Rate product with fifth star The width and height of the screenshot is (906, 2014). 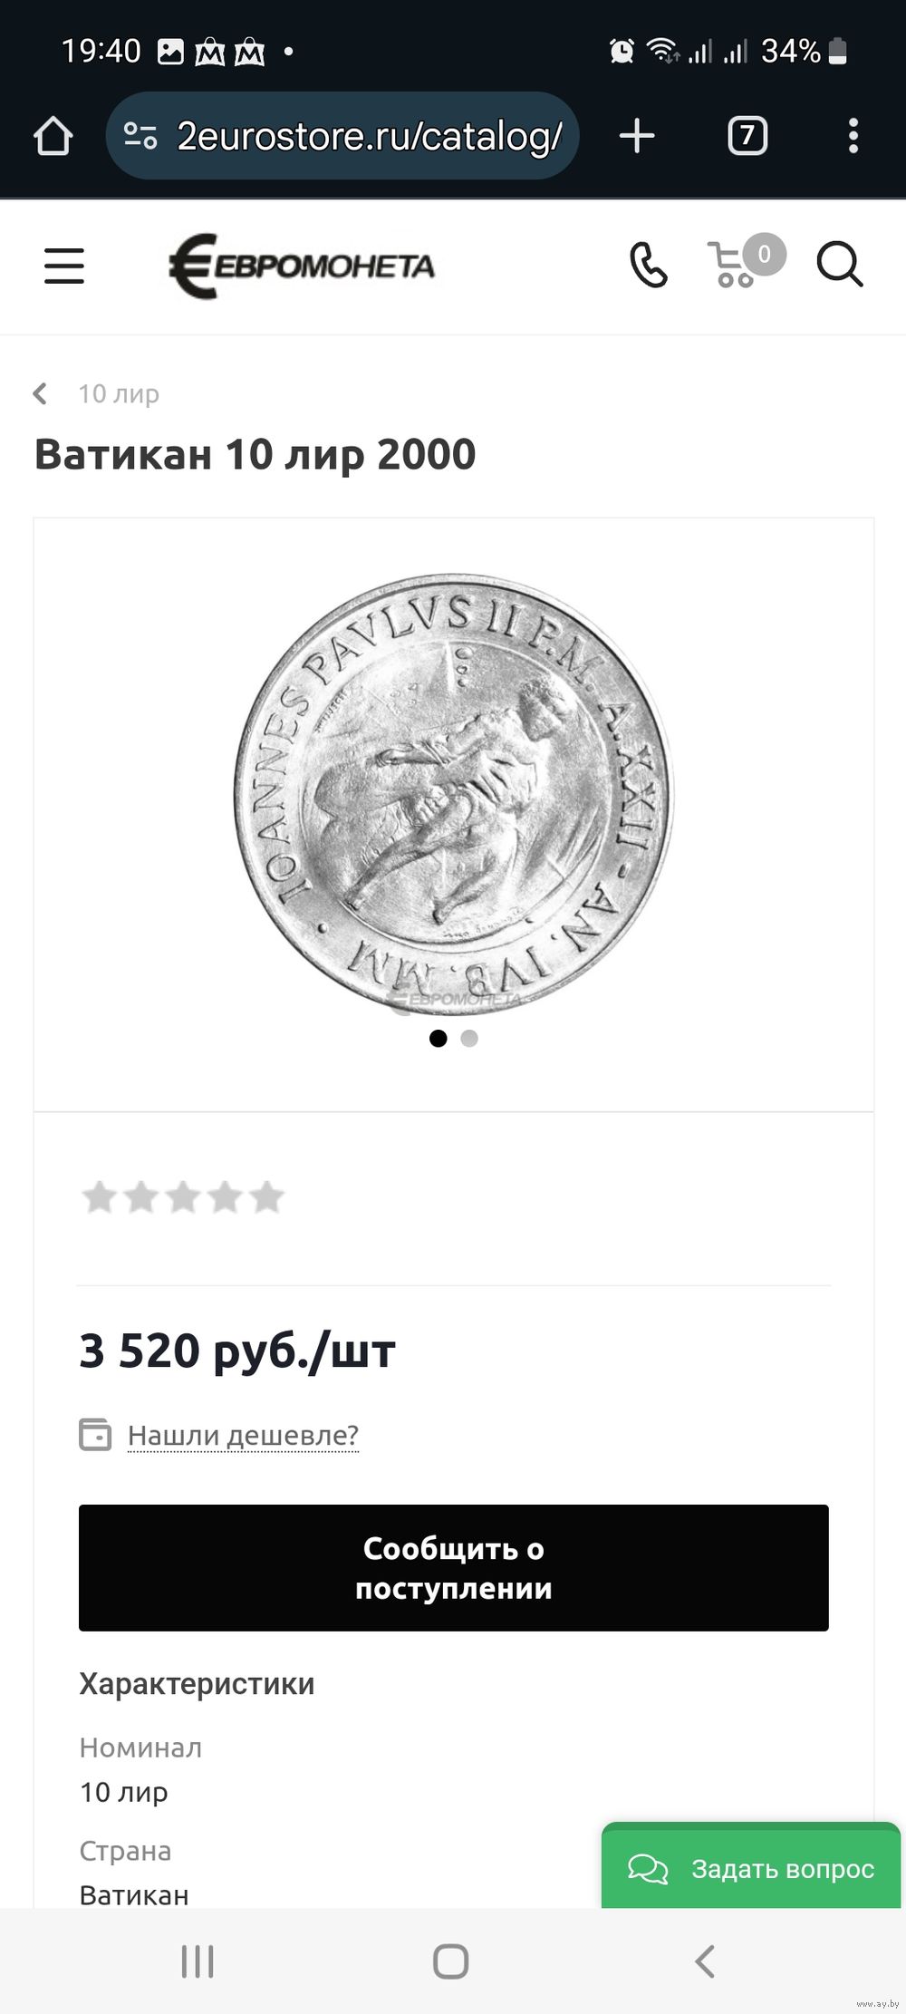coord(266,1197)
